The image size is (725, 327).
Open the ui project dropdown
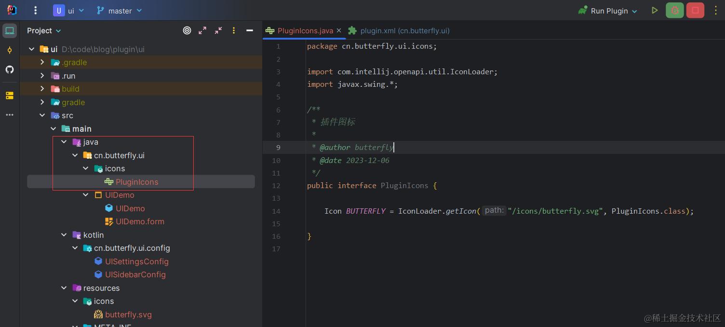click(x=69, y=11)
